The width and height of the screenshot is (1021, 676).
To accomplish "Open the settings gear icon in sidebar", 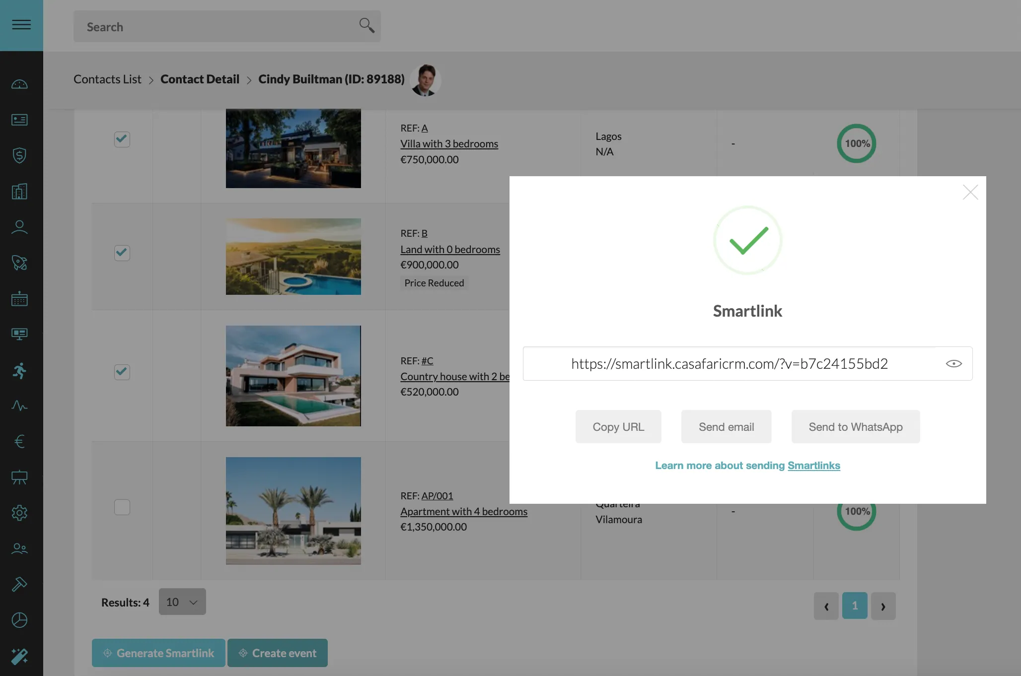I will point(19,513).
